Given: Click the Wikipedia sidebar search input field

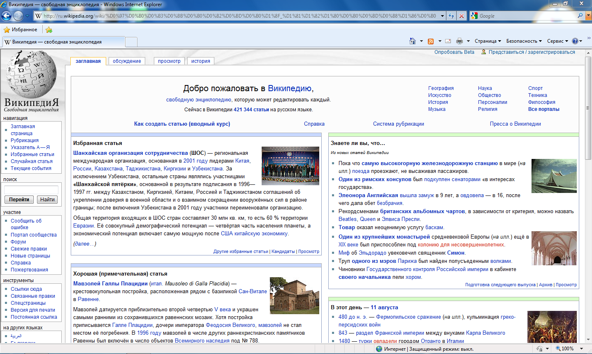Looking at the screenshot, I should coord(31,190).
